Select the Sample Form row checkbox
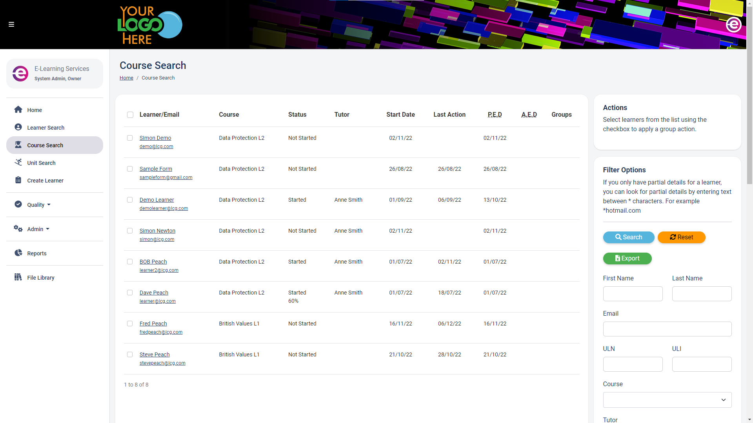The image size is (753, 423). point(130,169)
